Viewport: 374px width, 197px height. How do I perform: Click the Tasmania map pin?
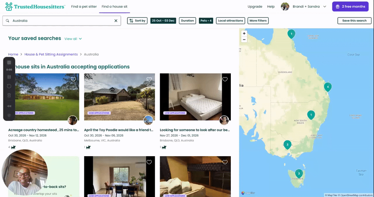pyautogui.click(x=299, y=174)
